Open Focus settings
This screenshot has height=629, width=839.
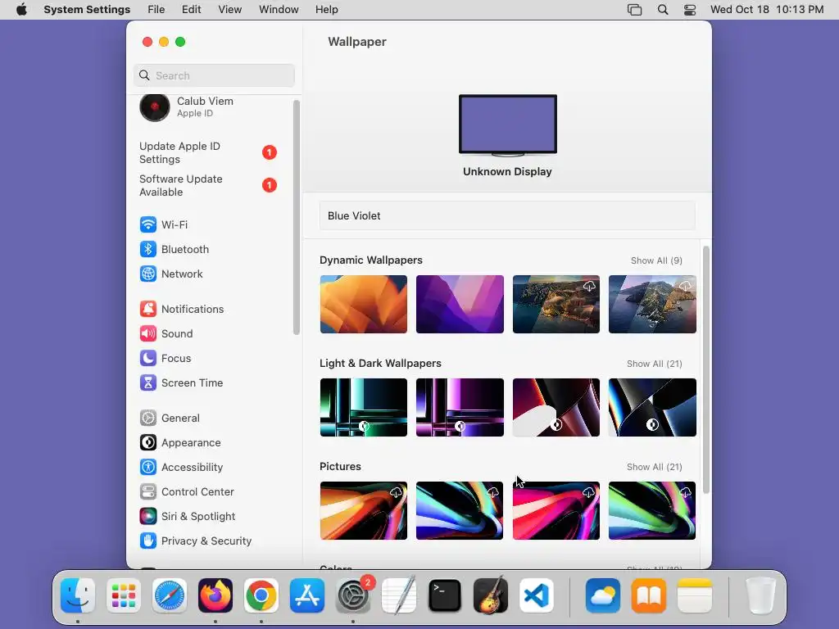[x=166, y=359]
